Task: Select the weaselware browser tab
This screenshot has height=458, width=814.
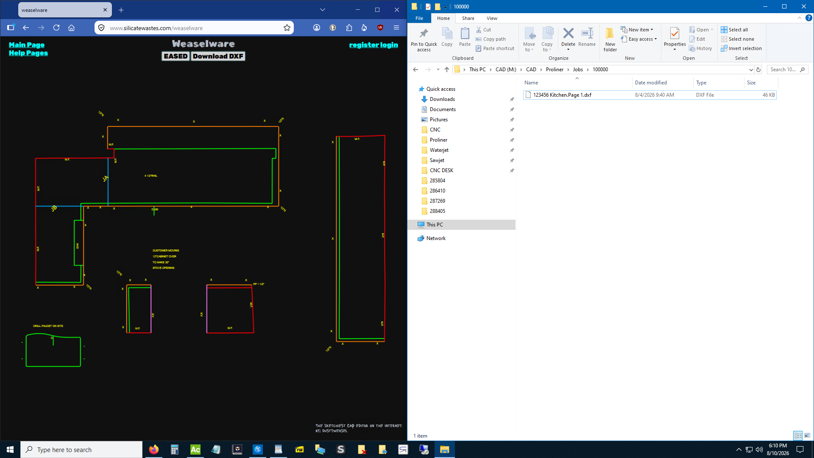Action: click(65, 10)
